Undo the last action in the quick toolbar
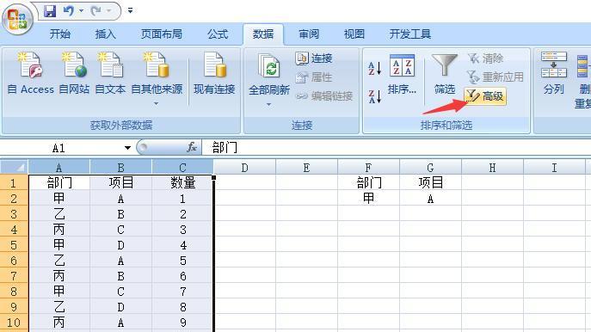This screenshot has height=332, width=591. (x=69, y=10)
